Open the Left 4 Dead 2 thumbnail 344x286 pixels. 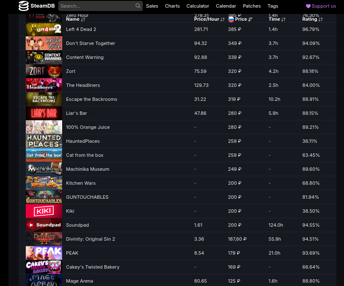44,29
